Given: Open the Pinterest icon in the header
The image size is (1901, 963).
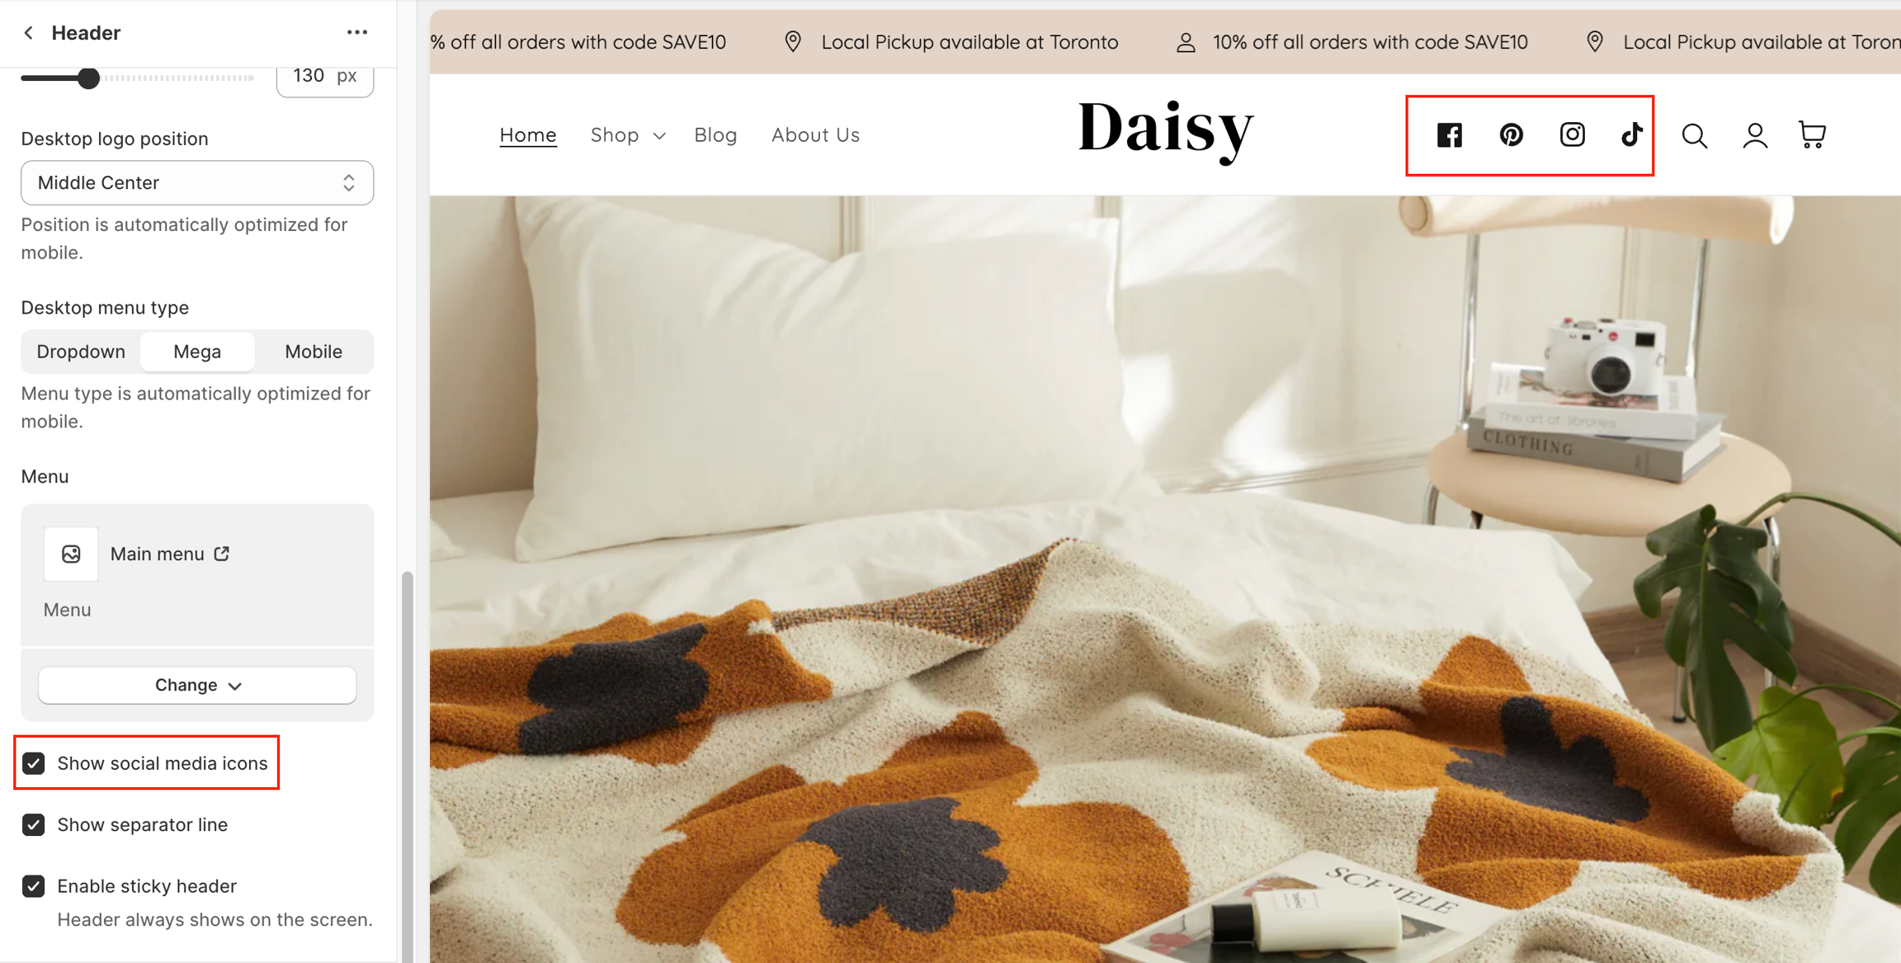Looking at the screenshot, I should click(x=1511, y=135).
